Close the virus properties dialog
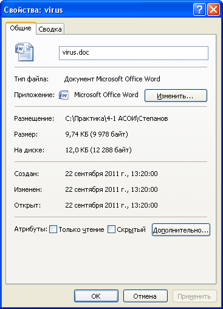Screen dimensions: 223x309 click(x=213, y=10)
